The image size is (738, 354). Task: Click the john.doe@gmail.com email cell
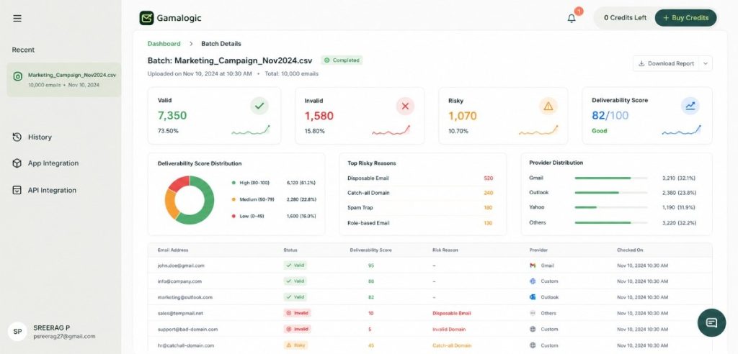point(181,265)
